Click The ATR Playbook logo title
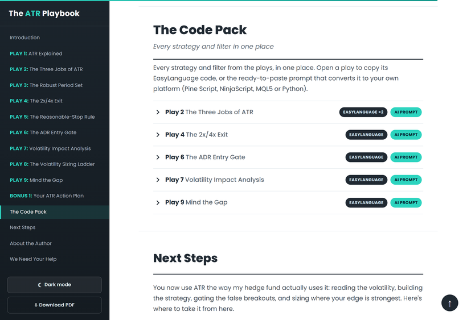This screenshot has height=320, width=467. 44,14
